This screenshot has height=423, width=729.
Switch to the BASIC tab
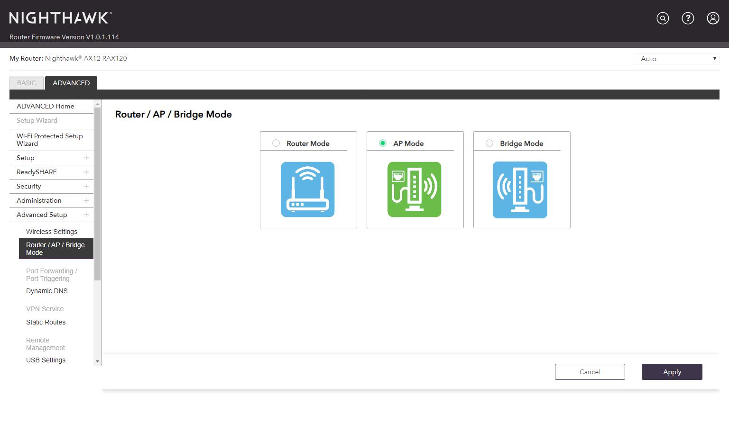click(27, 83)
